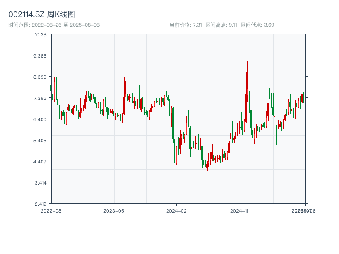Click the 9.386 y-axis tick label
339x254 pixels.
tap(41, 56)
